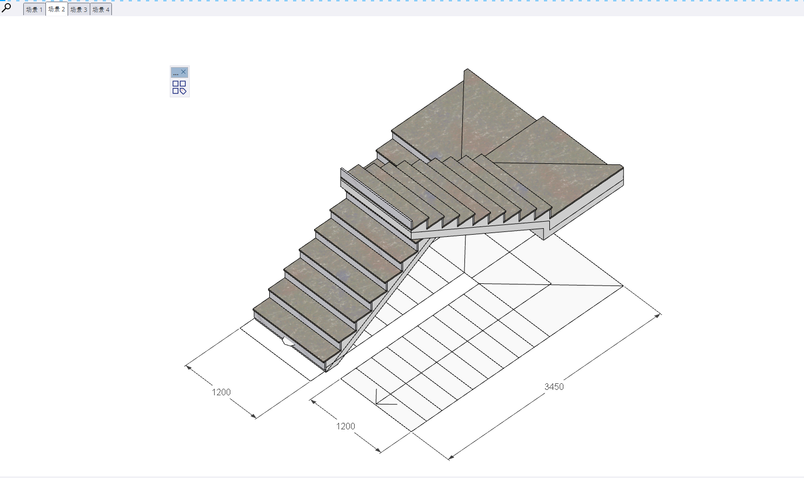
Task: Switch to the 场景 1 tab
Action: (x=34, y=10)
